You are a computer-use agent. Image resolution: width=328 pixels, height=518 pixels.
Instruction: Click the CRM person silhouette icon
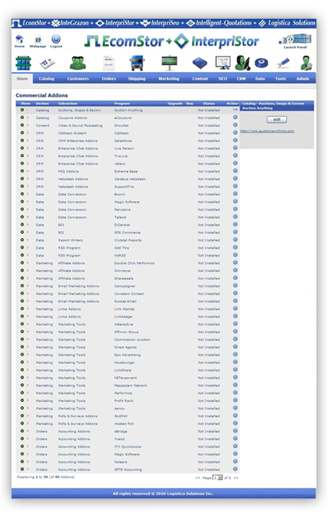click(242, 63)
